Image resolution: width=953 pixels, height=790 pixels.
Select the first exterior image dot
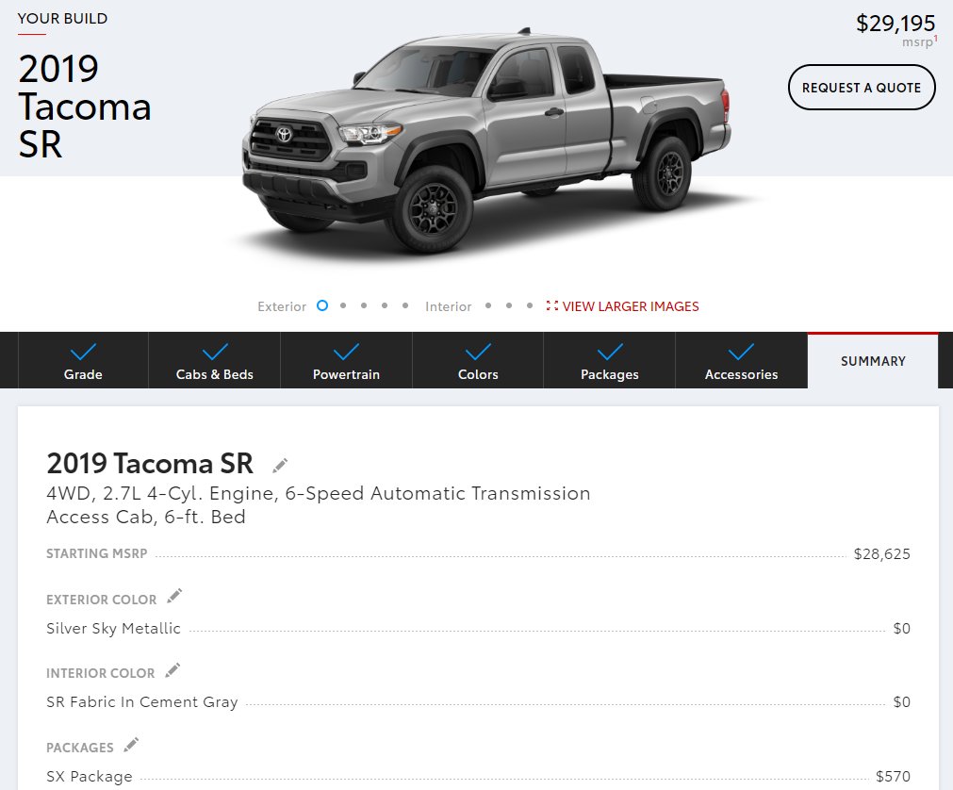322,305
